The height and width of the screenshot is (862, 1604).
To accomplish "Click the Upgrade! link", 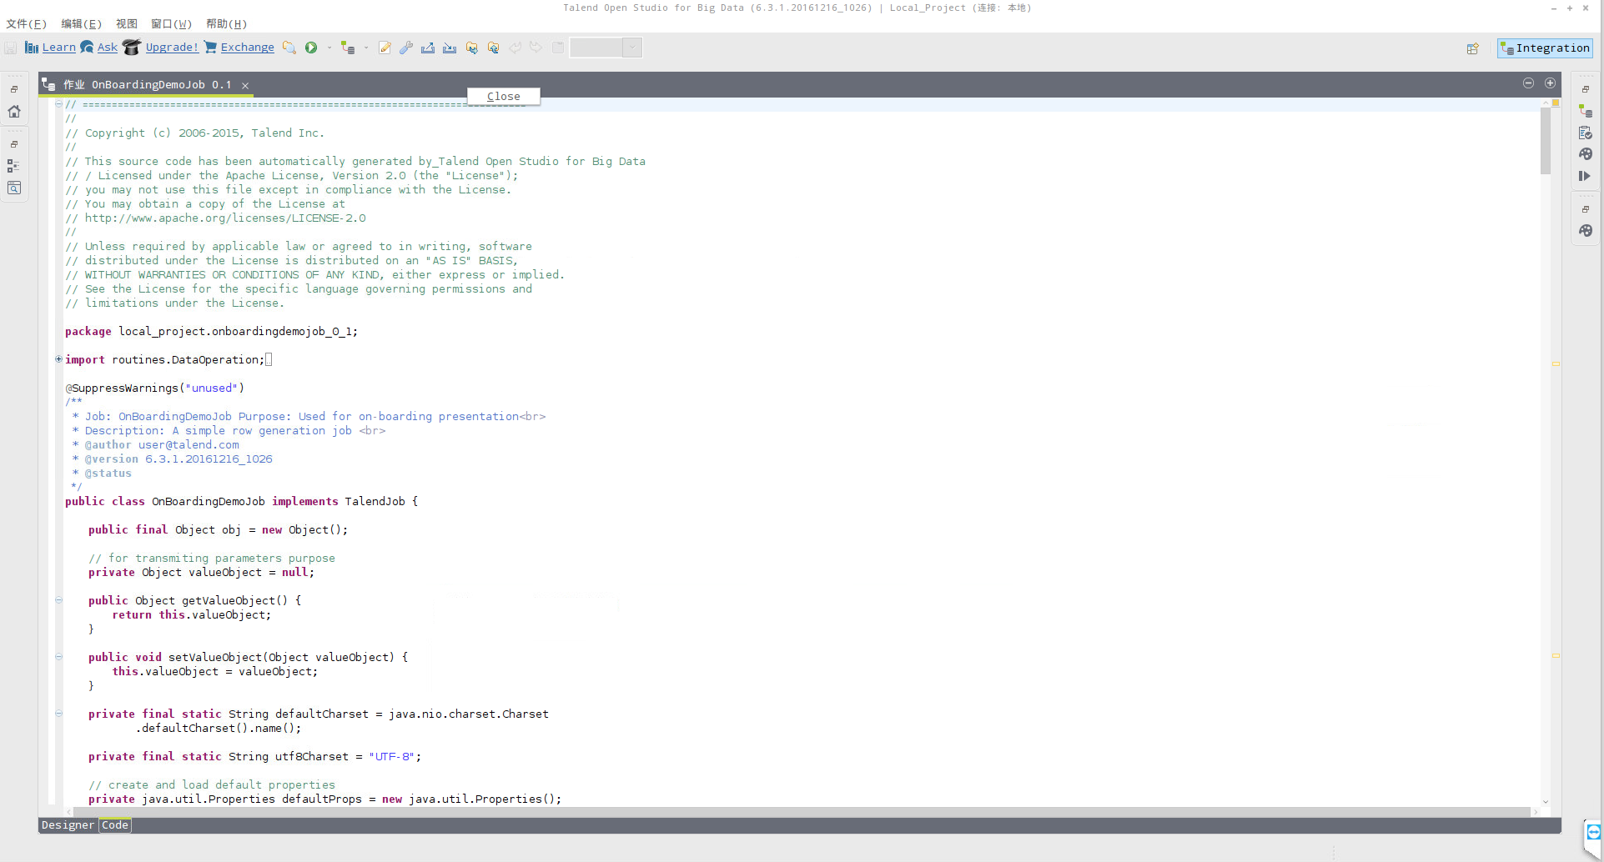I will point(172,48).
